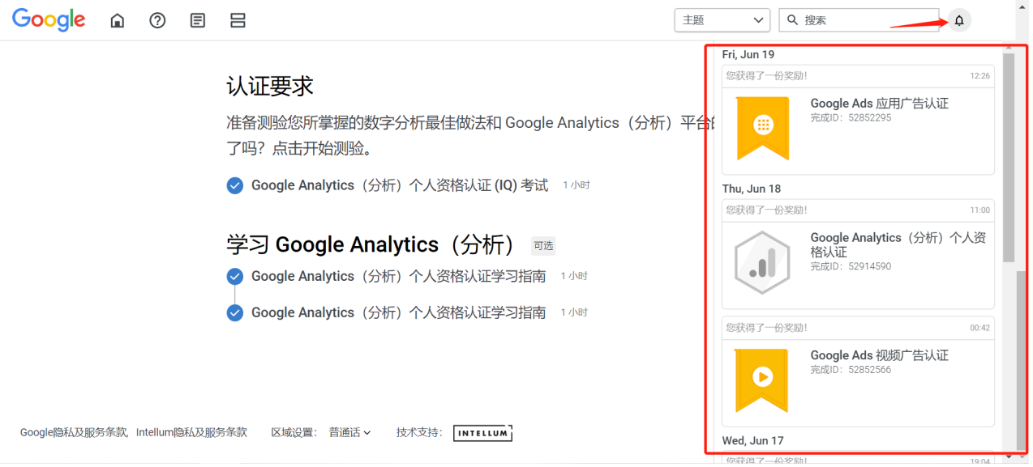Click the Google logo
Image resolution: width=1033 pixels, height=467 pixels.
49,19
